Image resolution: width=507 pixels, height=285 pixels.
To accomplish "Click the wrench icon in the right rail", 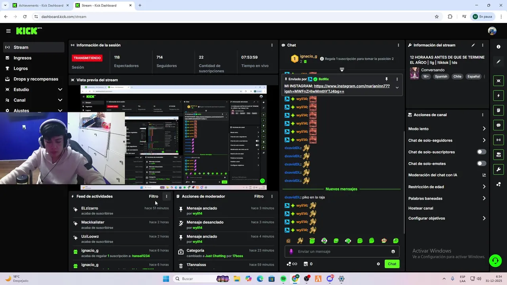I will [498, 169].
